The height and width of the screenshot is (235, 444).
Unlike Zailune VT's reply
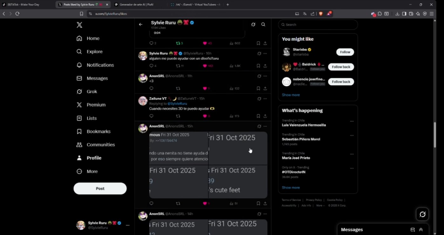coord(205,116)
